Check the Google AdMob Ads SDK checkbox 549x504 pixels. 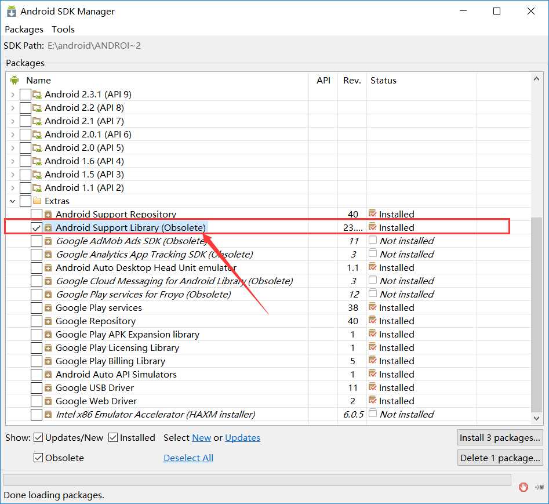pyautogui.click(x=37, y=241)
